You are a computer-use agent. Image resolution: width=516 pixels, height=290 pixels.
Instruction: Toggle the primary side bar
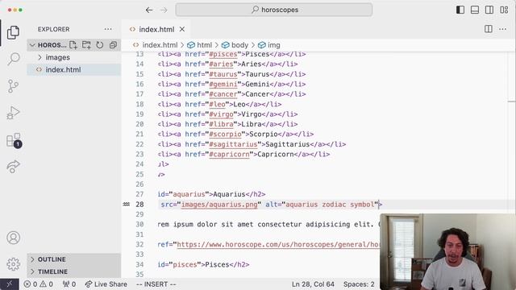tap(460, 10)
